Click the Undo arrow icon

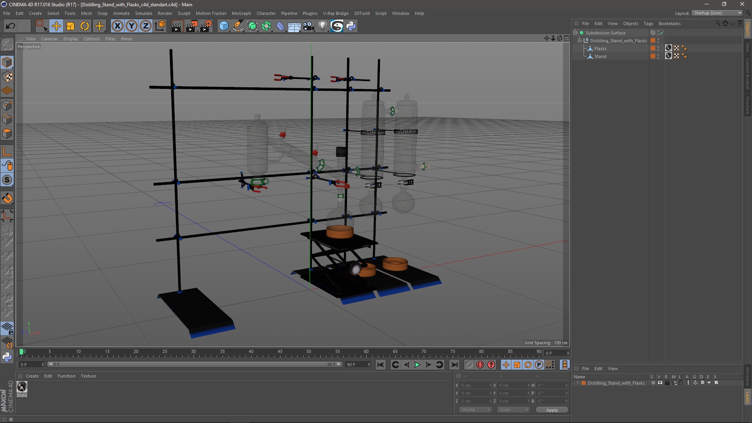[x=10, y=26]
